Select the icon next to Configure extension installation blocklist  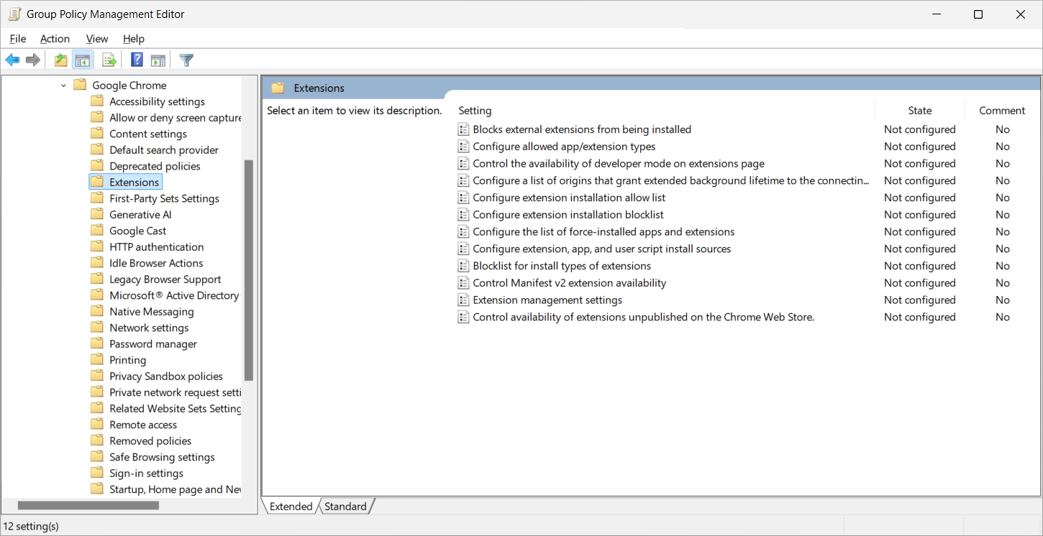pos(464,215)
